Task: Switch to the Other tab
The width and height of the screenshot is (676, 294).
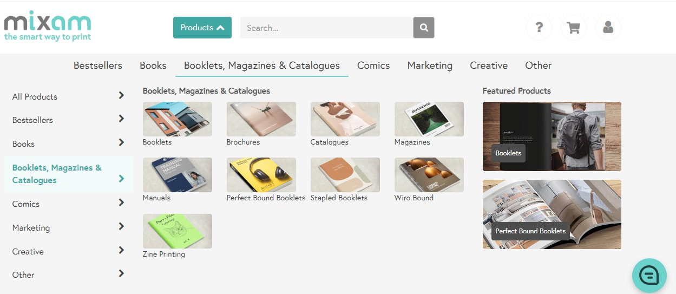Action: pos(539,66)
